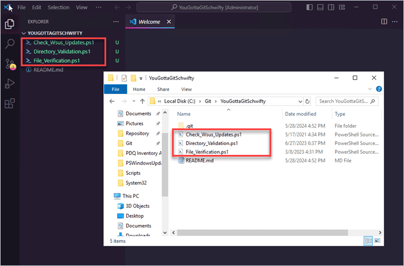Image resolution: width=404 pixels, height=266 pixels.
Task: Refresh the YouGottaGitSchwifty folder view
Action: coord(308,101)
